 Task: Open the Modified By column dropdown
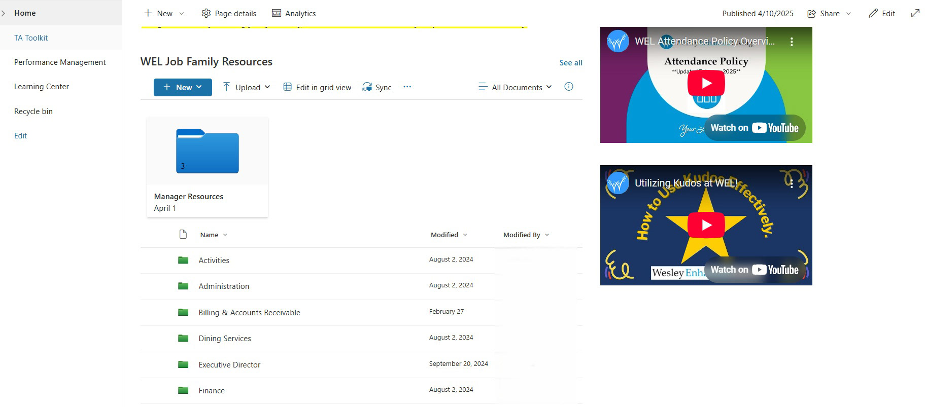(x=547, y=235)
